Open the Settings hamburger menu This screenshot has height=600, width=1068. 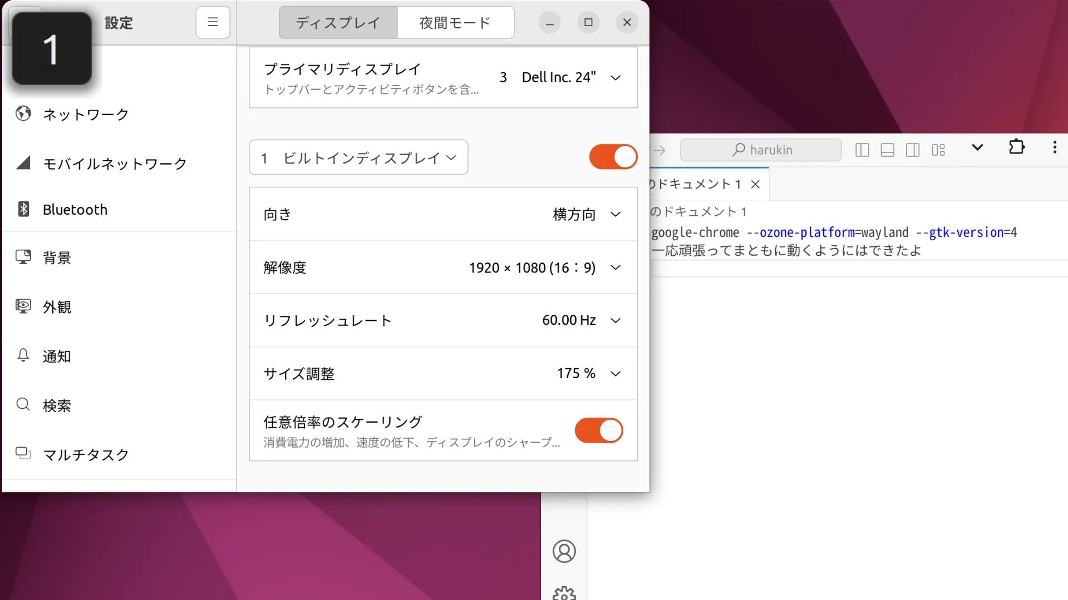point(213,22)
